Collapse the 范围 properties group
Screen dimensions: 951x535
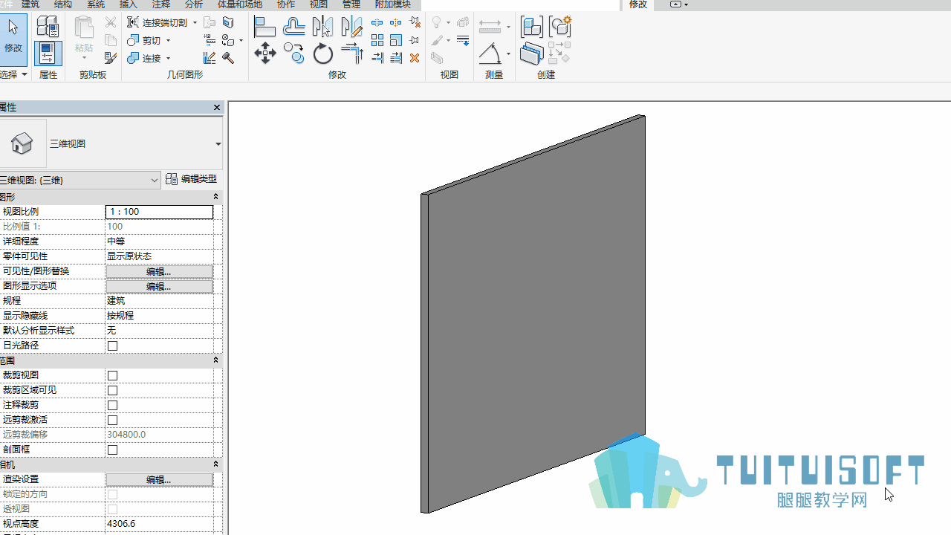pos(216,360)
